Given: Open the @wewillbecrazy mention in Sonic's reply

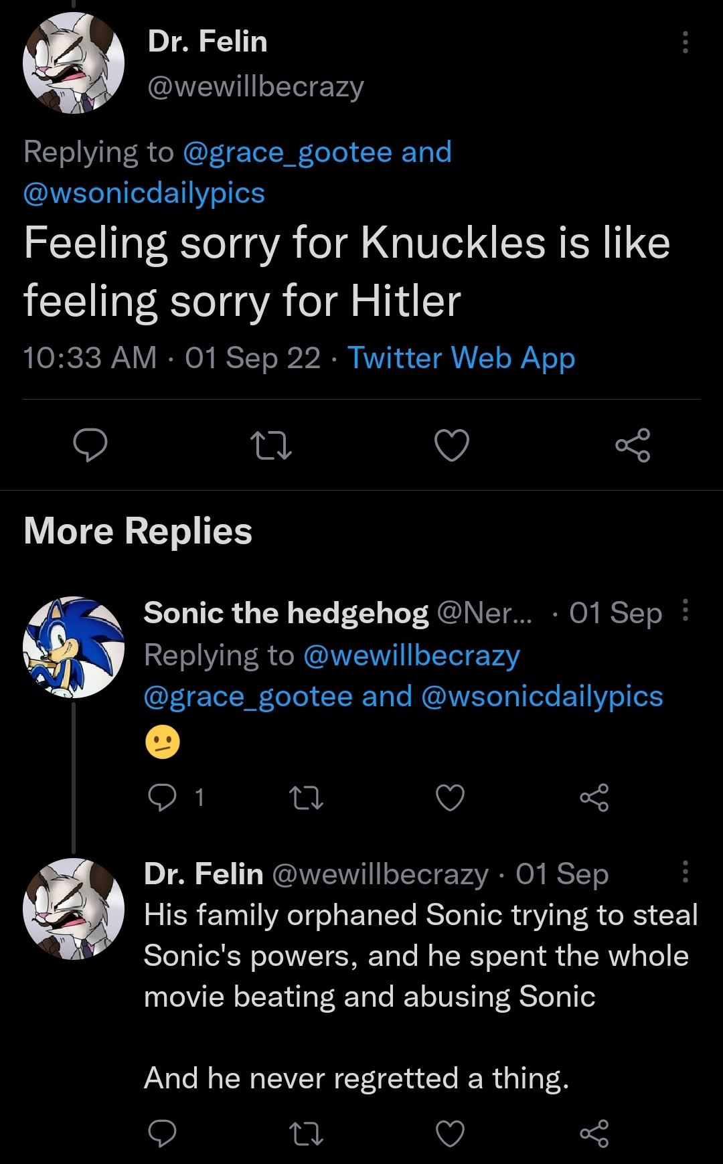Looking at the screenshot, I should [x=412, y=655].
